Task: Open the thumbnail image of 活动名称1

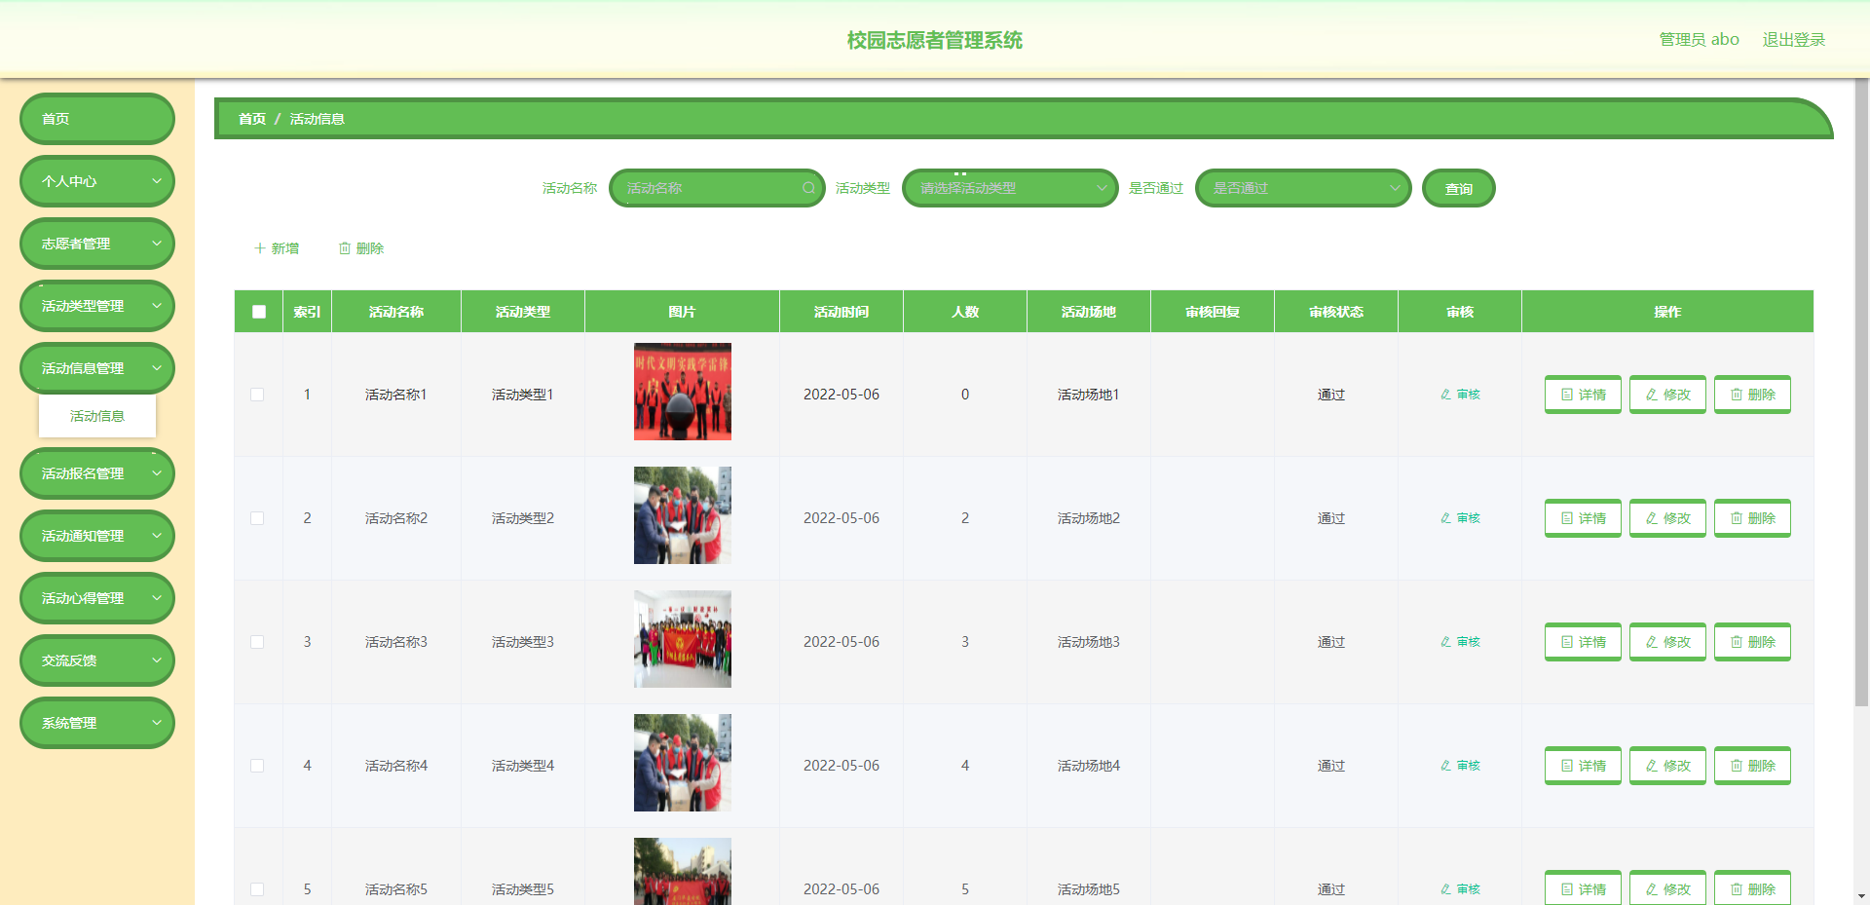Action: [682, 392]
